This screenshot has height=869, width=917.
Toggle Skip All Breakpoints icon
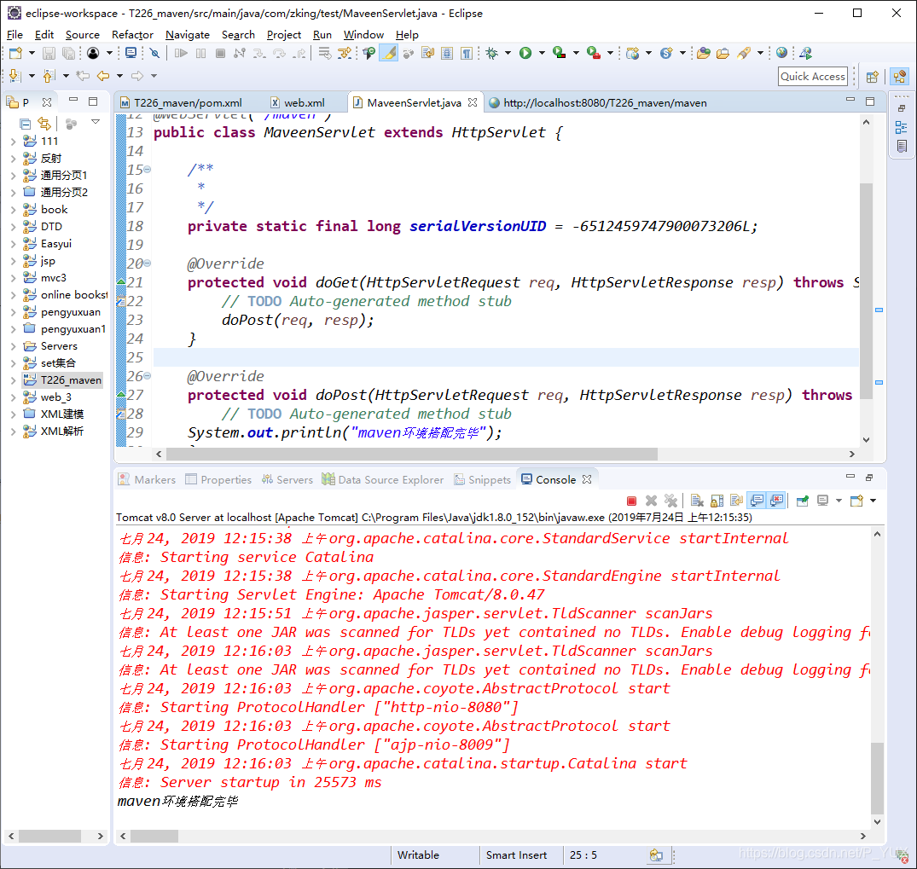coord(154,53)
